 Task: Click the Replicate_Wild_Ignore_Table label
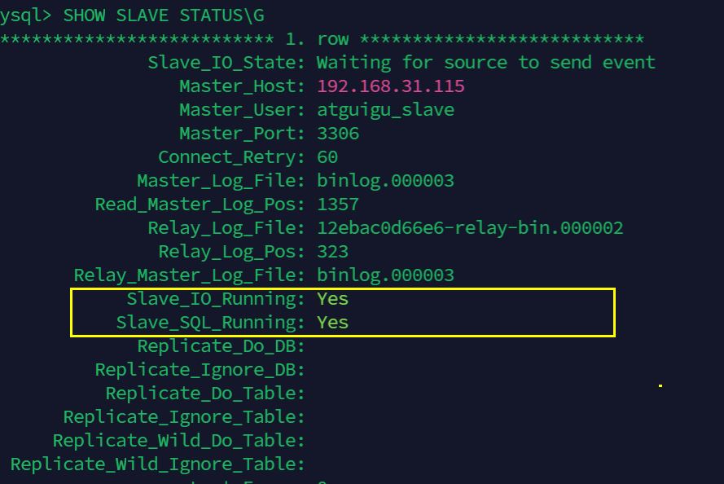click(x=157, y=464)
